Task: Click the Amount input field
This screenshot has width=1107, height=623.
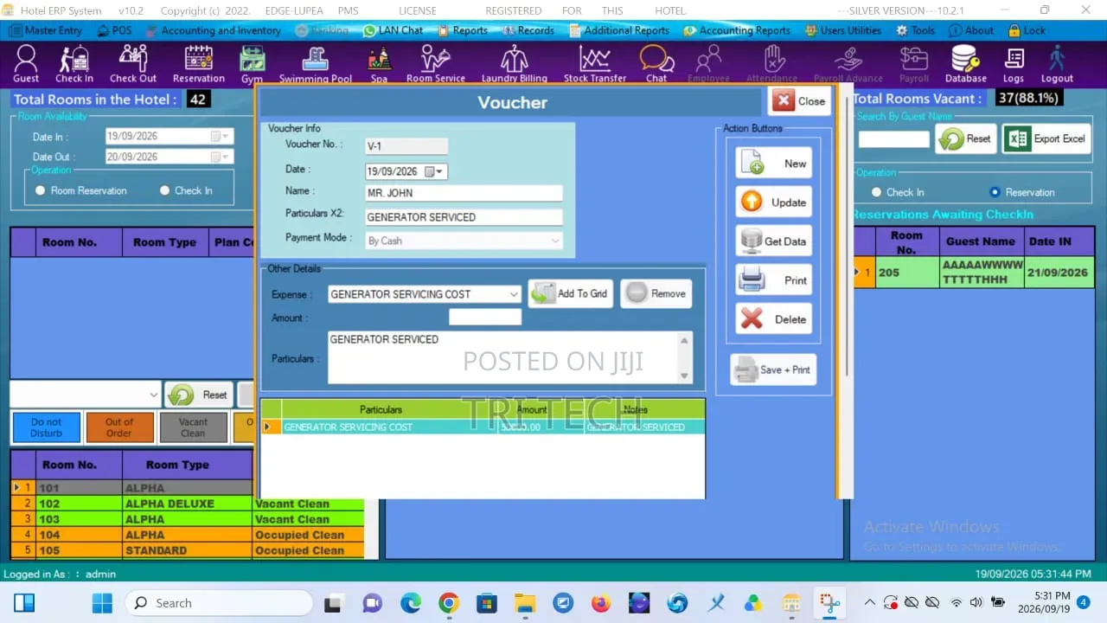Action: pyautogui.click(x=485, y=318)
